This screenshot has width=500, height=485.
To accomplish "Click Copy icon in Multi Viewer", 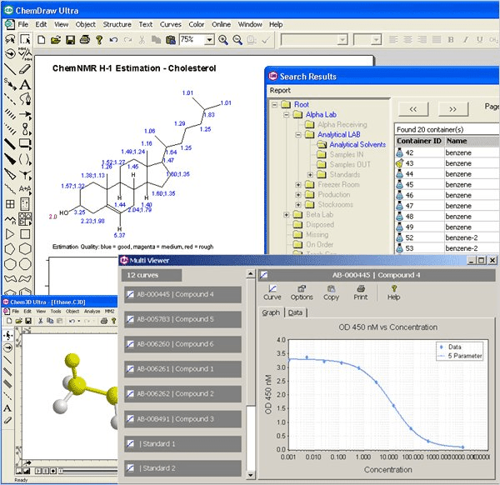I will [331, 292].
